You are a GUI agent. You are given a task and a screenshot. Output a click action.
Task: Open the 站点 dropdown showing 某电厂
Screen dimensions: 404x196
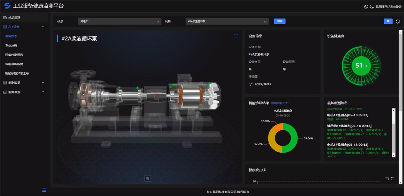[x=119, y=21]
